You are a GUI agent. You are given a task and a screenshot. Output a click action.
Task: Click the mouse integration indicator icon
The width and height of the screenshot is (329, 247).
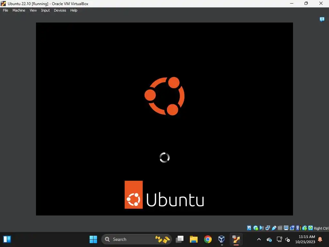(305, 228)
